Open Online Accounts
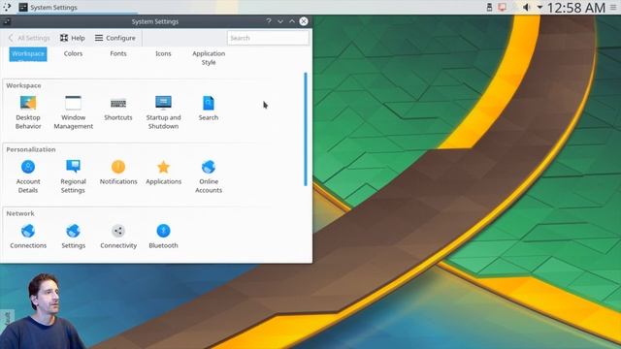 tap(209, 176)
